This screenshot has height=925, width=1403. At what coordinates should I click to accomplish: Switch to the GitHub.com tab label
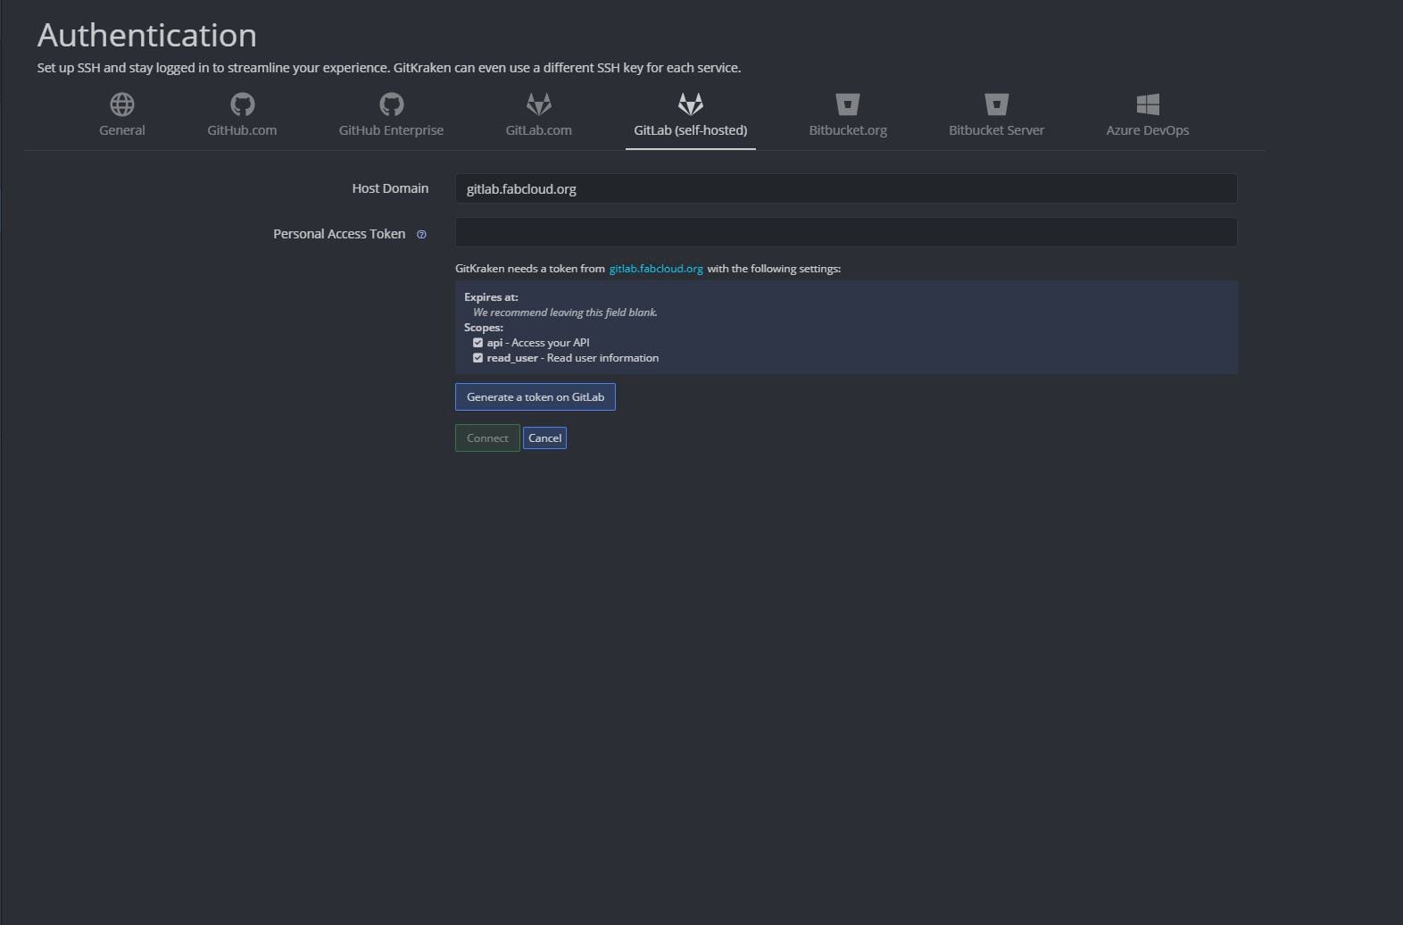tap(242, 130)
